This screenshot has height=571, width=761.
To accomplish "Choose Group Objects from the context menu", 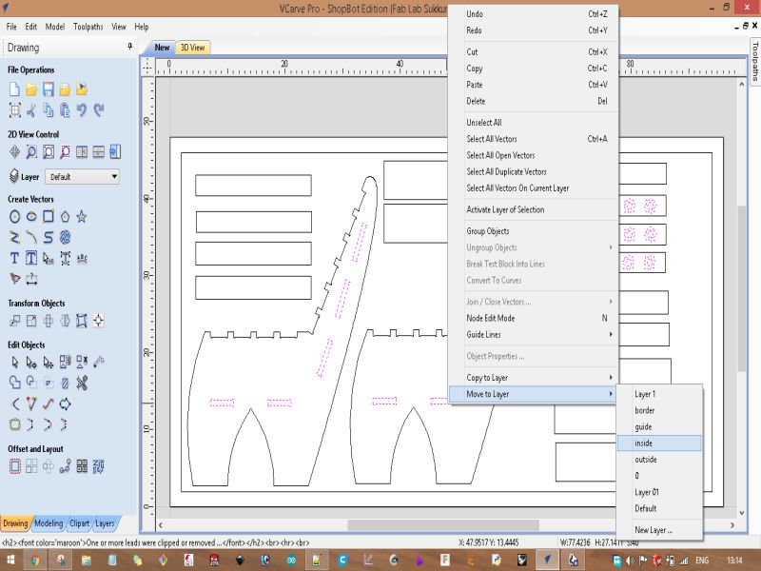I will click(x=534, y=231).
